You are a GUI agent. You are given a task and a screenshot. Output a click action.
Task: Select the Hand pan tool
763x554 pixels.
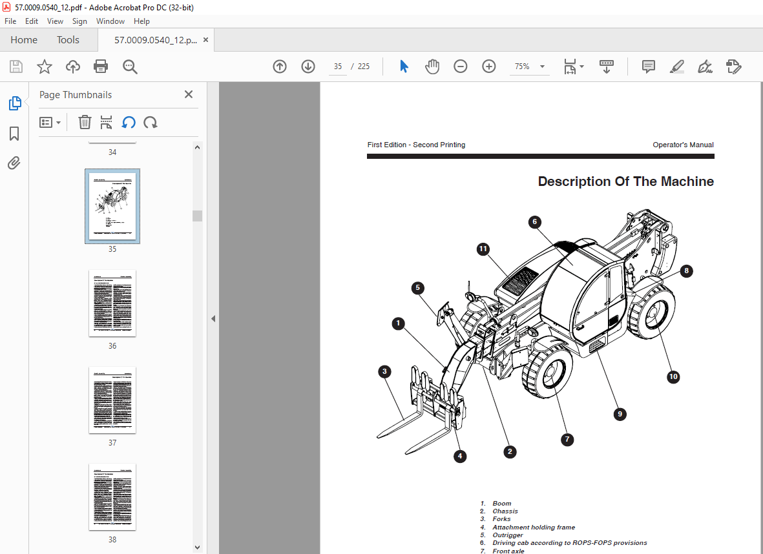point(432,66)
